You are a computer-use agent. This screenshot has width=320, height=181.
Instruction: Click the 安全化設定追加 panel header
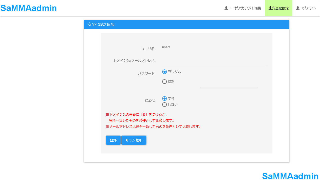click(186, 24)
